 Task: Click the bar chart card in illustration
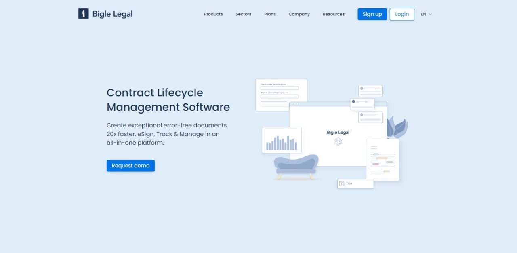(x=282, y=140)
